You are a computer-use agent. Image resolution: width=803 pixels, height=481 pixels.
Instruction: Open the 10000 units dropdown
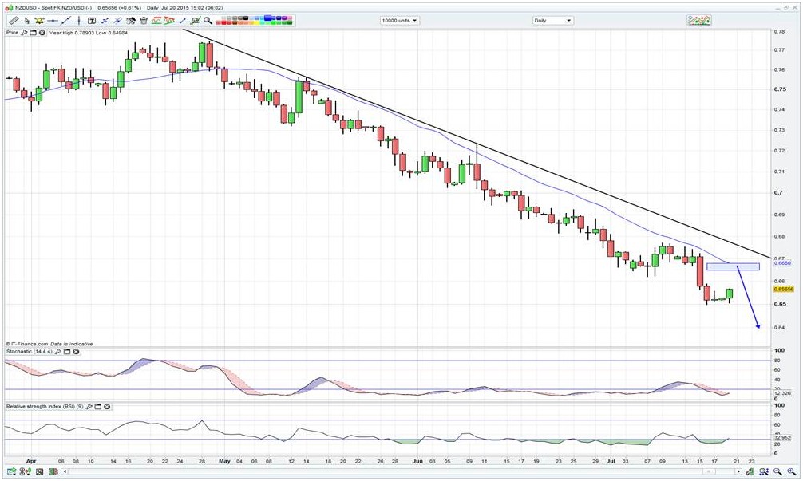399,21
